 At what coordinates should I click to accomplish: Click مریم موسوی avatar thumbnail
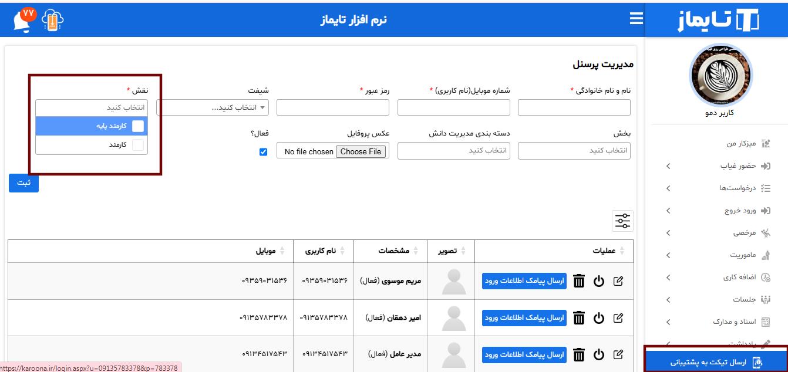click(454, 282)
